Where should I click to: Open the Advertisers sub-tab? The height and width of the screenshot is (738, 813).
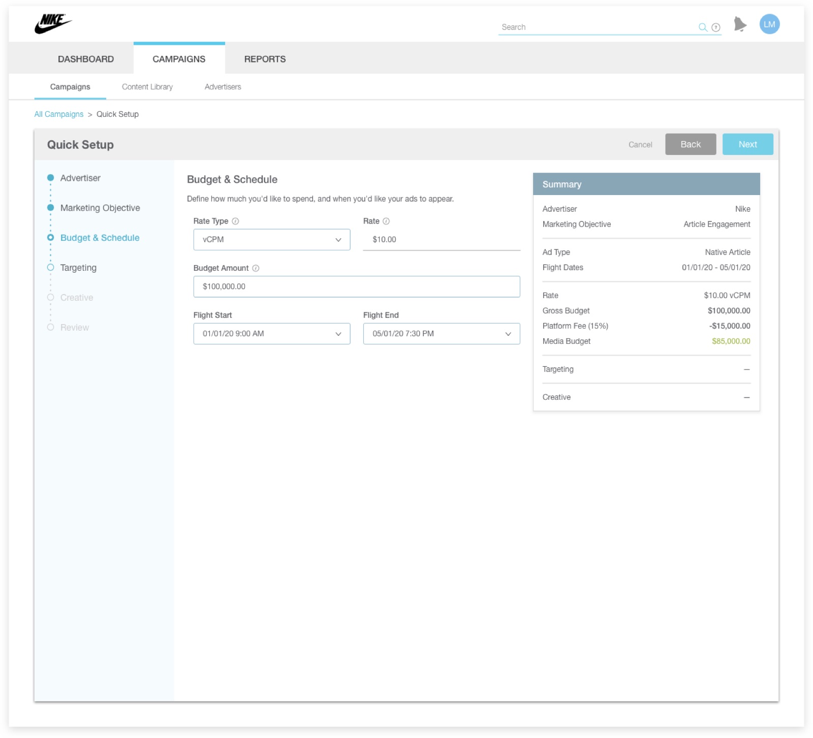(x=223, y=87)
